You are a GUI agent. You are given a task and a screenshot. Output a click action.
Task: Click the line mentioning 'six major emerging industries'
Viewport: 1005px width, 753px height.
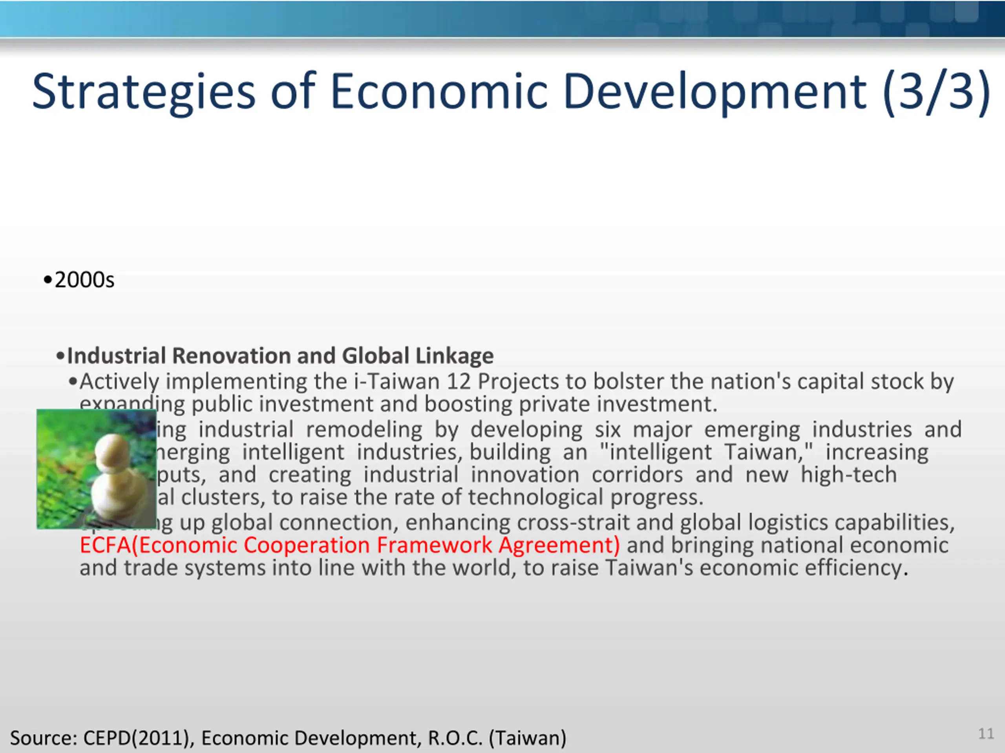click(x=559, y=429)
